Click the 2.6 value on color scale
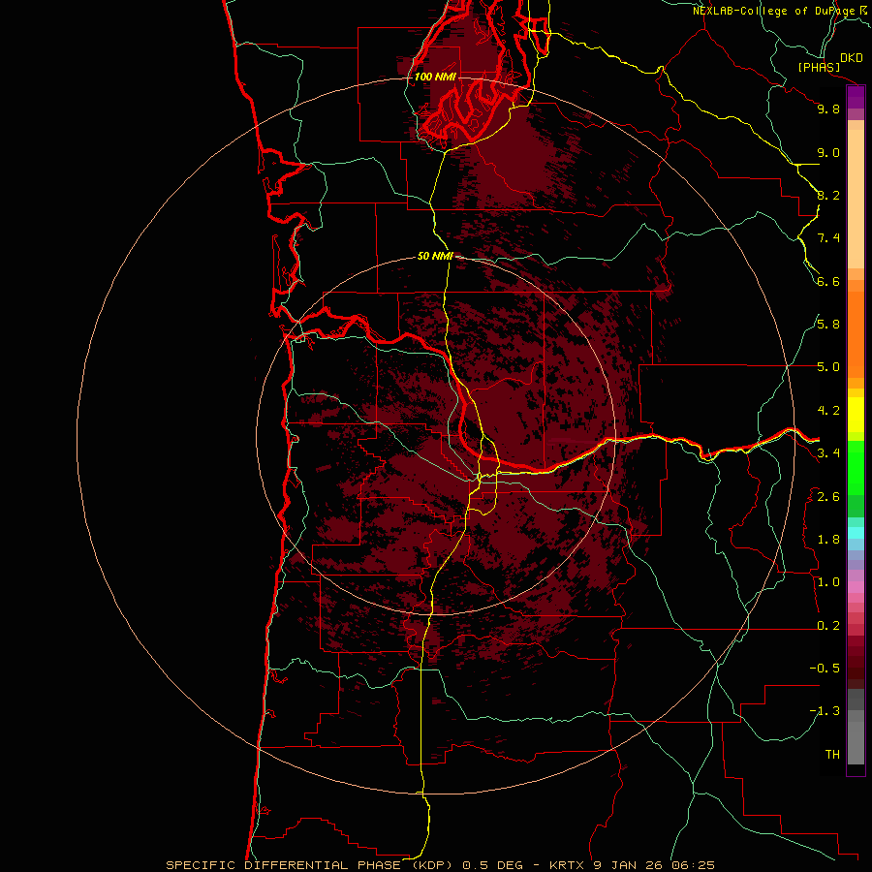 coord(828,496)
